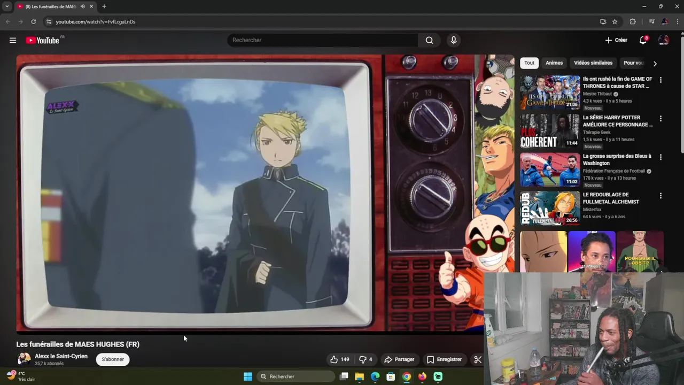Click the search magnifier button
This screenshot has width=684, height=385.
[x=429, y=40]
